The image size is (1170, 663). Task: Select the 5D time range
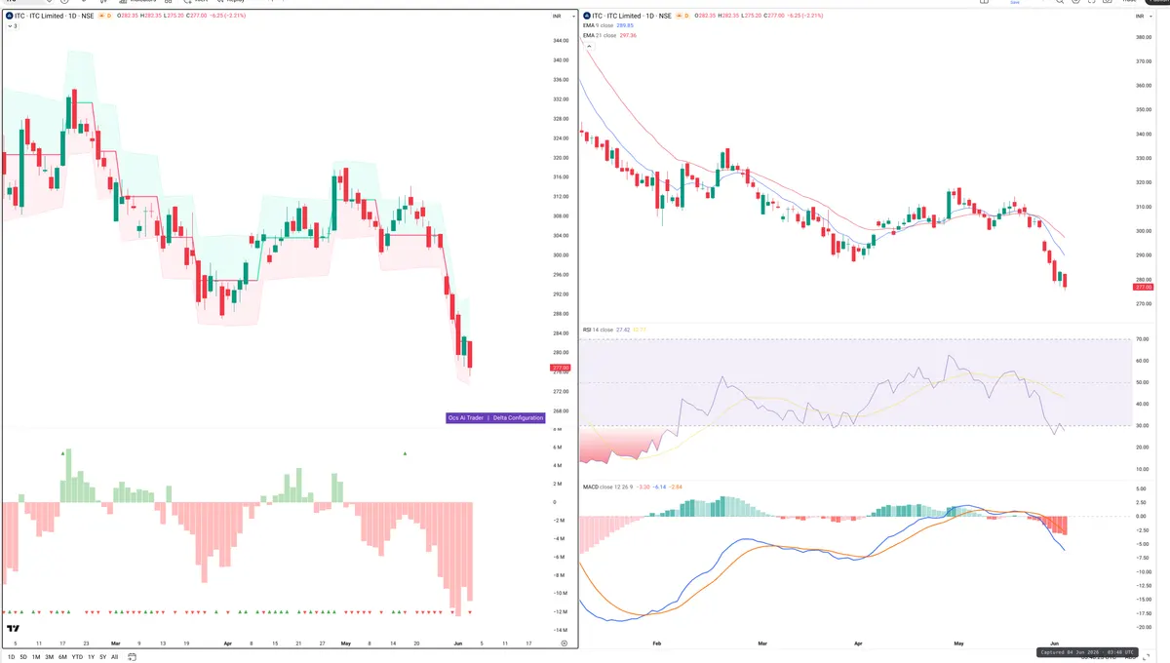pos(22,657)
